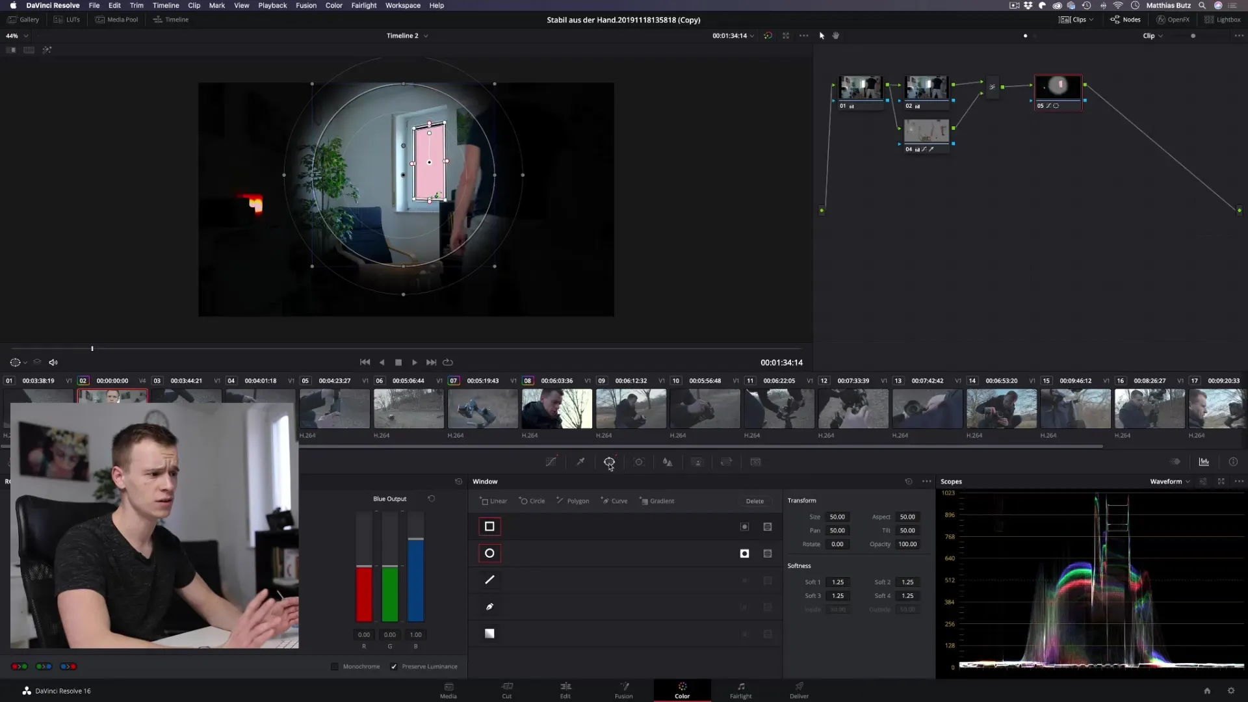Toggle loop playback button
1248x702 pixels.
click(x=448, y=363)
